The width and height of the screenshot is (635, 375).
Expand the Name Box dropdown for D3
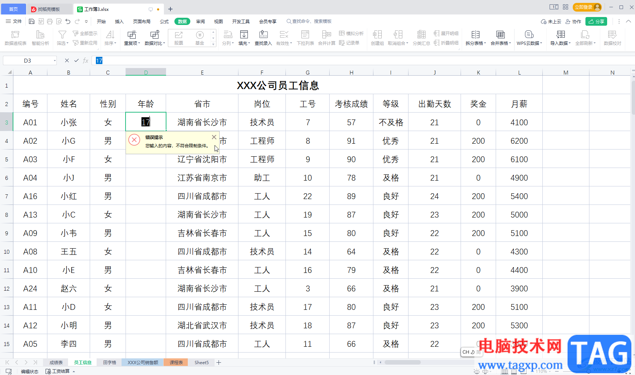pyautogui.click(x=55, y=60)
